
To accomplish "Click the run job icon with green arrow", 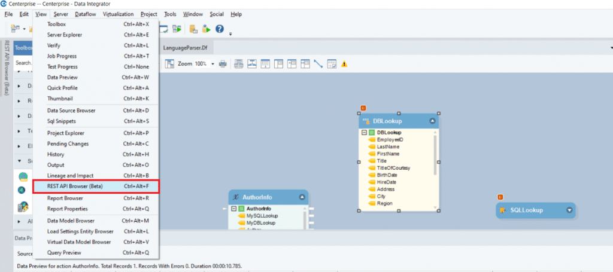I will pos(207,29).
